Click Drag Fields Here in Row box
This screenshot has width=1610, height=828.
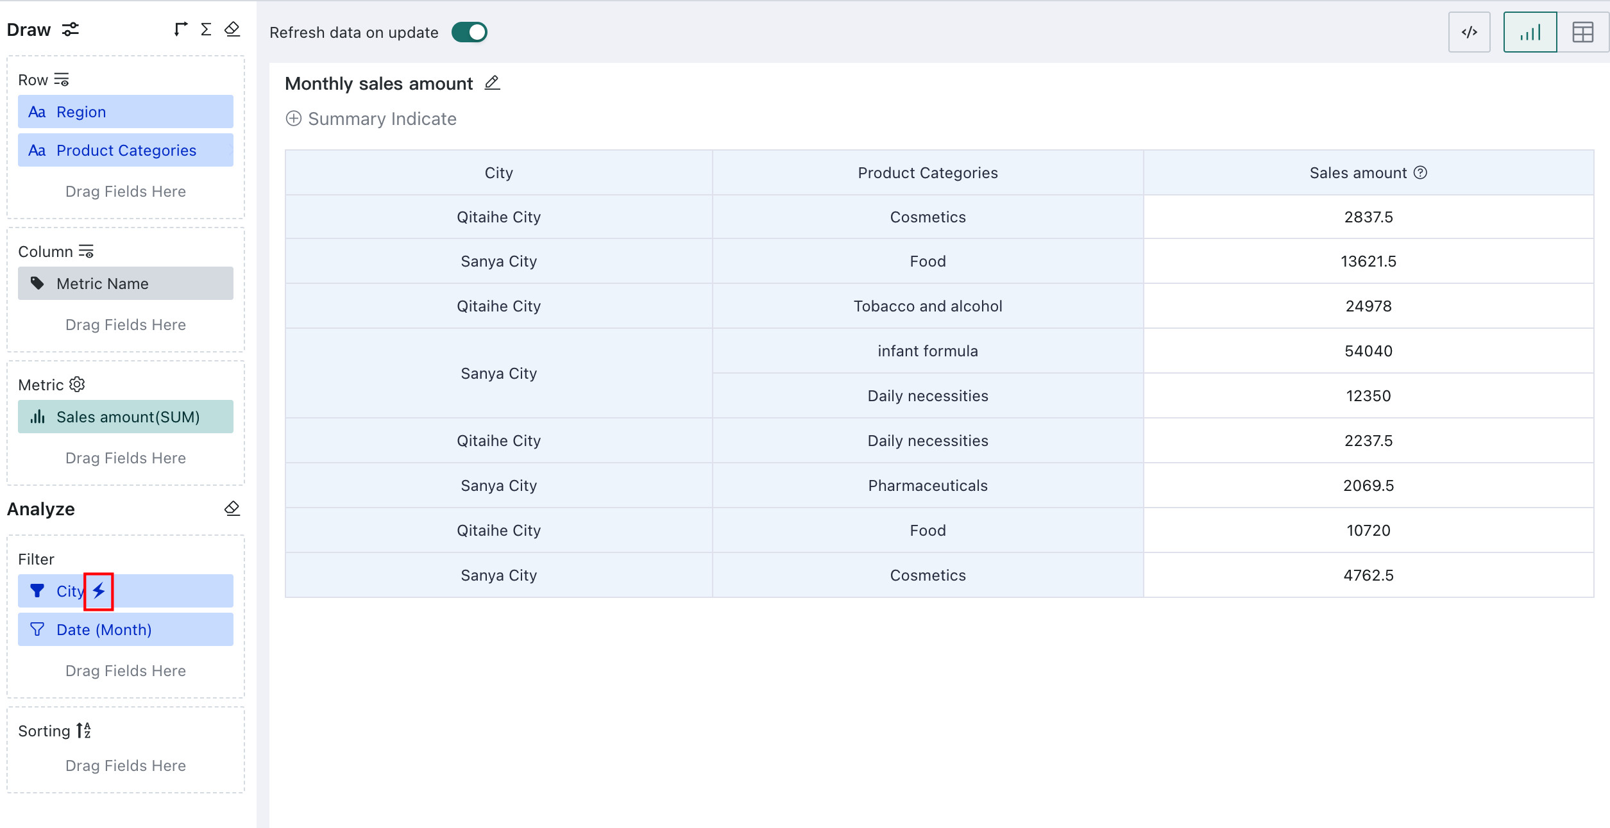click(x=126, y=192)
